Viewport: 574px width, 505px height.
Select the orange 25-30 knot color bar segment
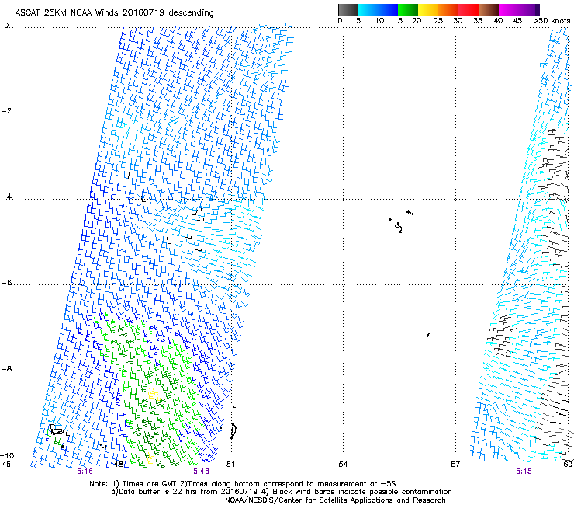[x=448, y=9]
